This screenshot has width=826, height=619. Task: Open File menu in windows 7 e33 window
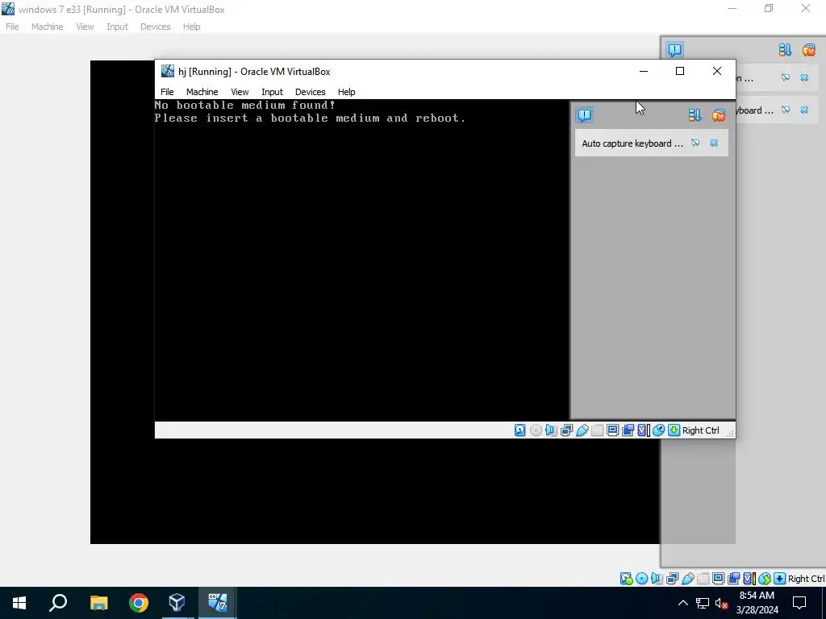click(12, 27)
